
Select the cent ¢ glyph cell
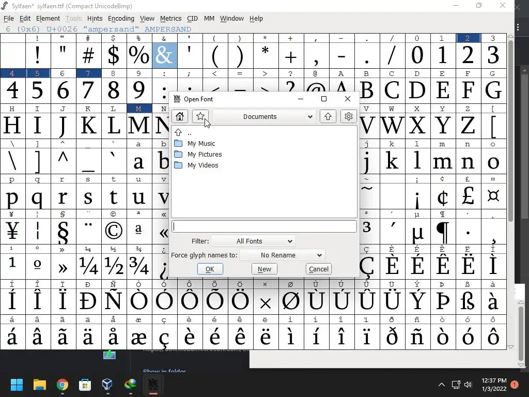(443, 196)
